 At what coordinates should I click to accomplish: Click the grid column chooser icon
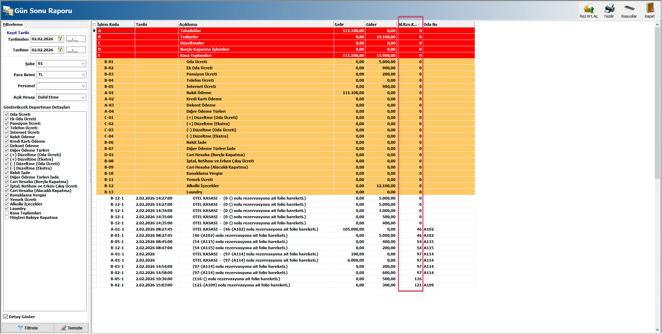click(94, 24)
